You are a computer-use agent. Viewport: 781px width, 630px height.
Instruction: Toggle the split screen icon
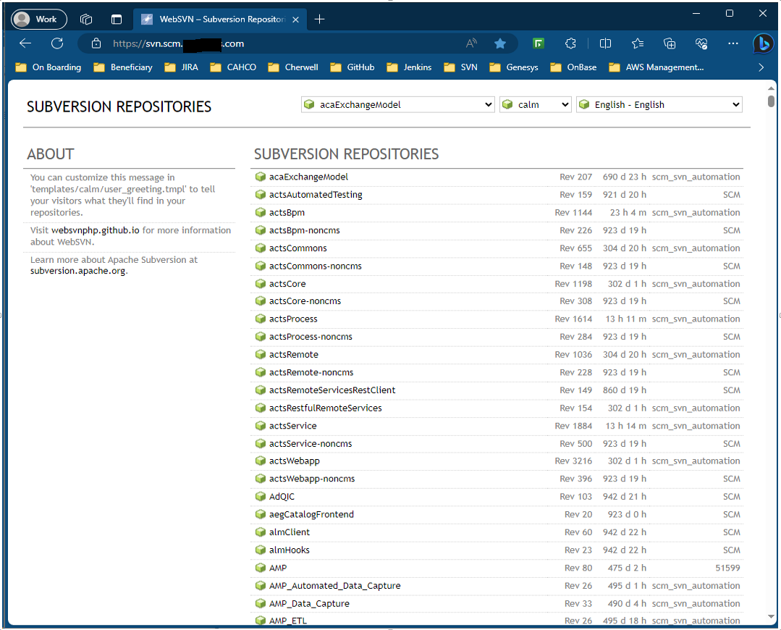point(605,43)
